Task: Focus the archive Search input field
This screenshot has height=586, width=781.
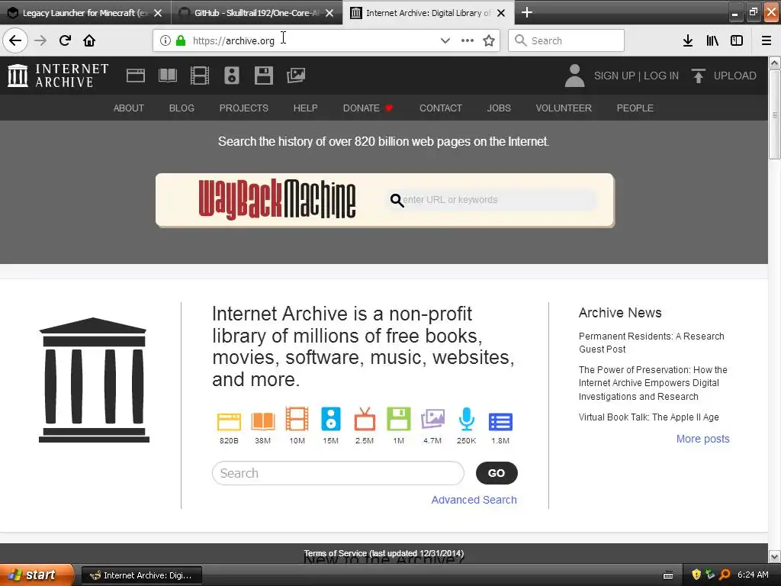Action: pos(338,473)
